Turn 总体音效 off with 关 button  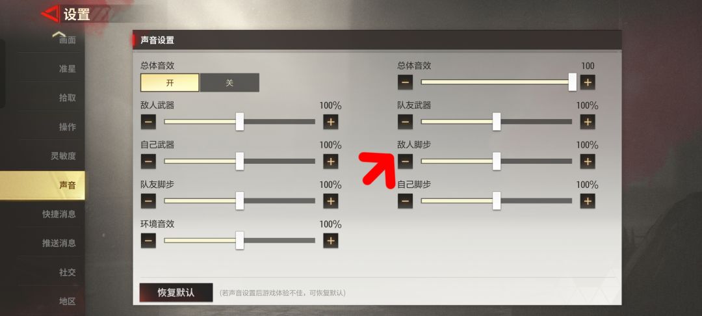[x=229, y=83]
